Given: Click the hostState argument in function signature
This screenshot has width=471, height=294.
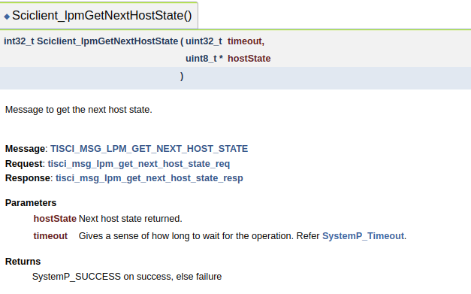Looking at the screenshot, I should point(249,59).
